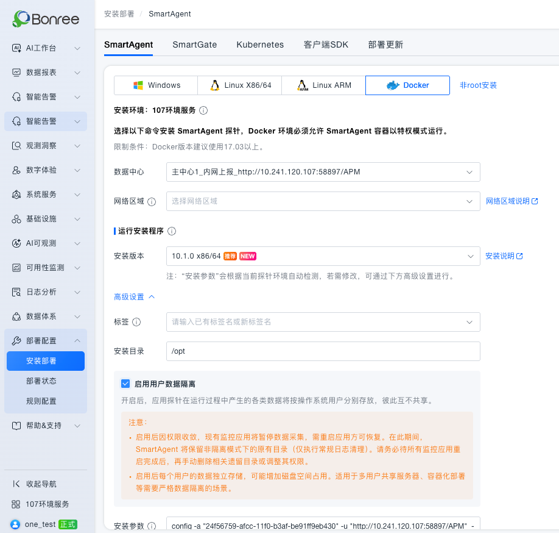Switch to the Kubernetes tab
The height and width of the screenshot is (533, 559).
(x=260, y=45)
